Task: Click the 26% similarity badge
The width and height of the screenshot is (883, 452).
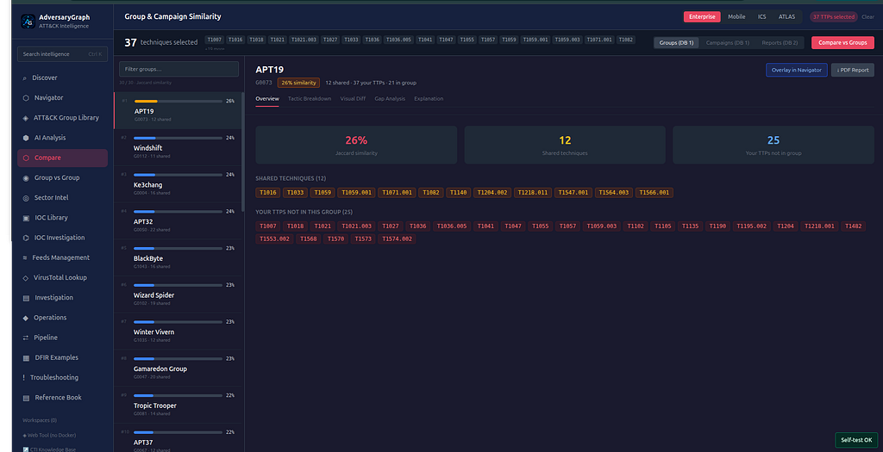Action: tap(298, 83)
